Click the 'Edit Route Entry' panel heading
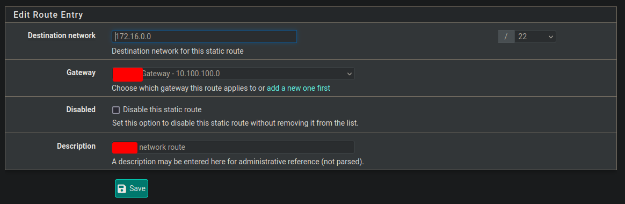Viewport: 625px width, 204px height. tap(48, 14)
